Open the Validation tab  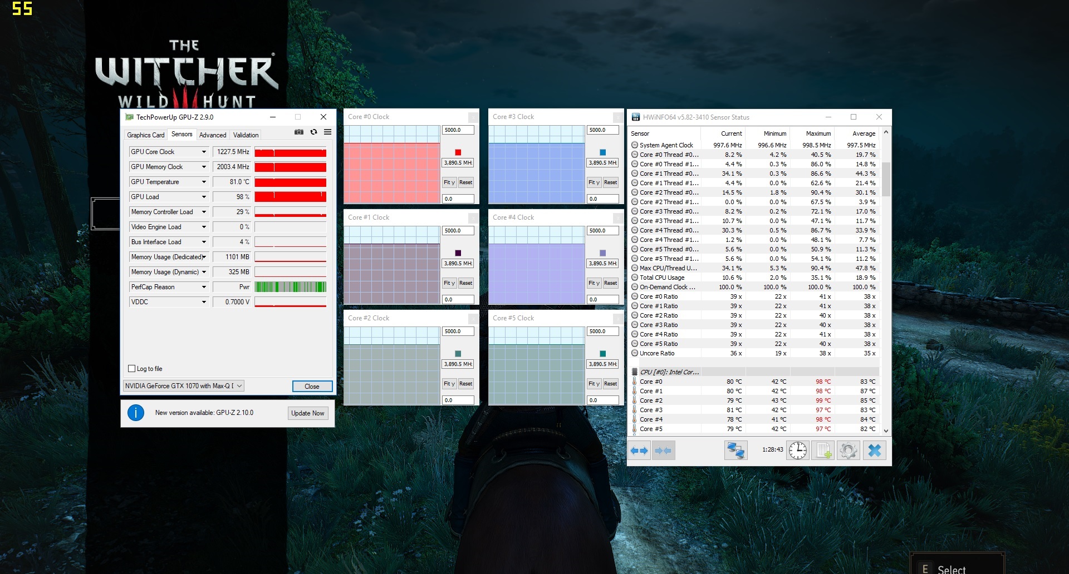point(246,135)
